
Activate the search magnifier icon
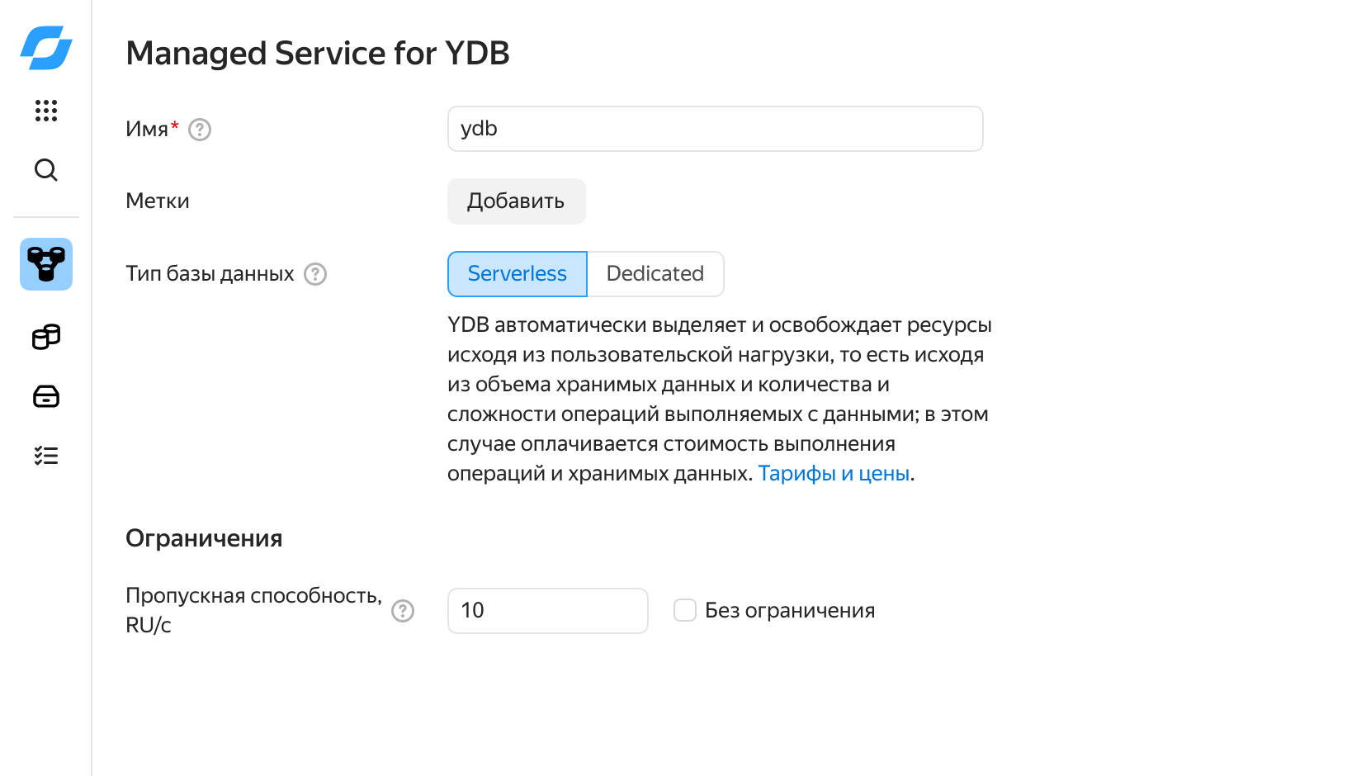pos(45,170)
